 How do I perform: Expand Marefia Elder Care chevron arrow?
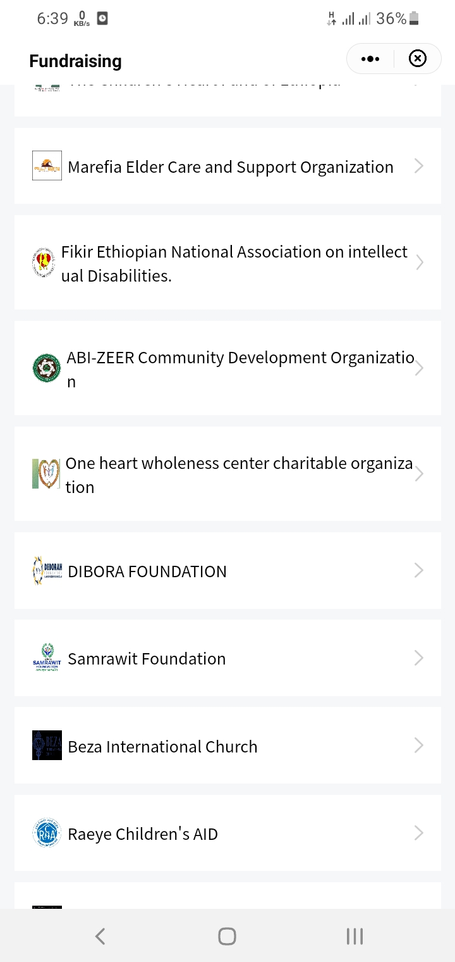418,166
